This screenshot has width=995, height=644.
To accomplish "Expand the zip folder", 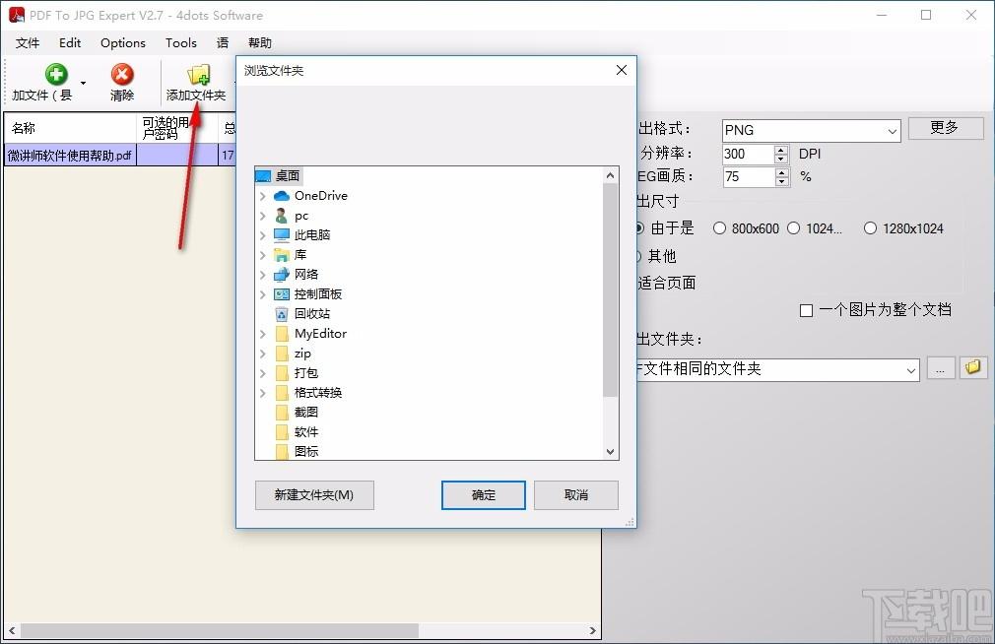I will tap(263, 354).
